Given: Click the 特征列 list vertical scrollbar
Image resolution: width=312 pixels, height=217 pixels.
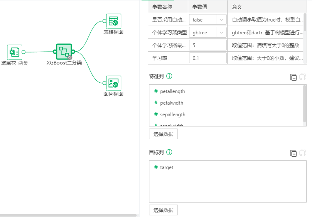Looking at the screenshot, I should pos(305,104).
